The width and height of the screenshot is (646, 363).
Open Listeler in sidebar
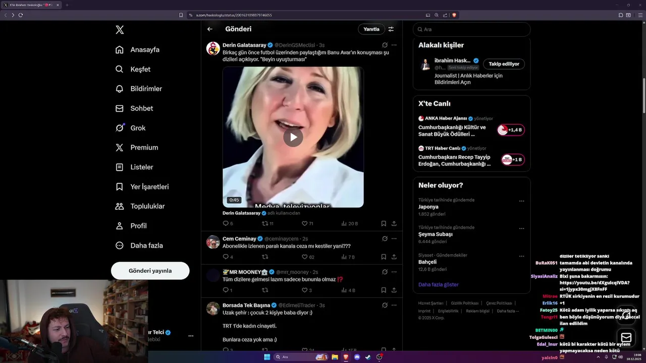pos(134,167)
